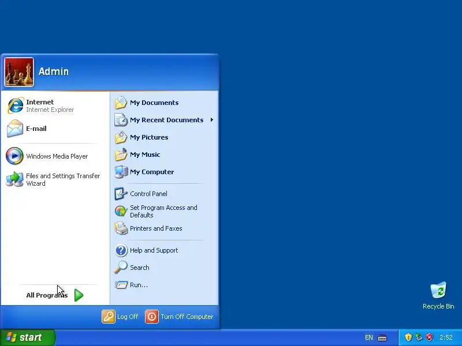Click the red Turn Off Computer power icon

tap(152, 317)
